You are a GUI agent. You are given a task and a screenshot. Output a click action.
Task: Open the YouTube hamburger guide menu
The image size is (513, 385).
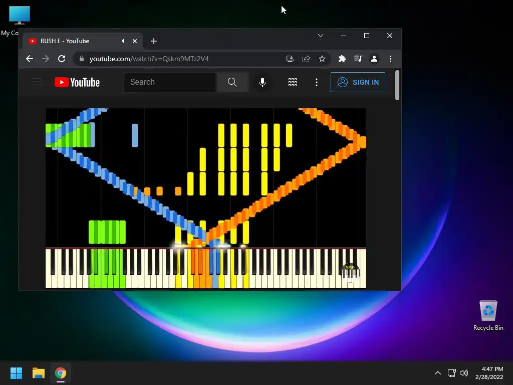tap(37, 82)
